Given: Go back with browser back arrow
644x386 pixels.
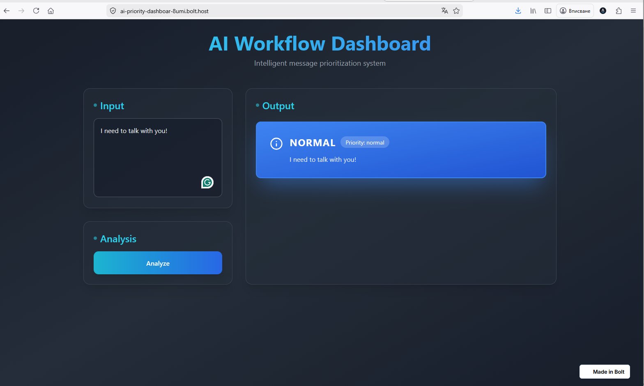Looking at the screenshot, I should pos(7,11).
